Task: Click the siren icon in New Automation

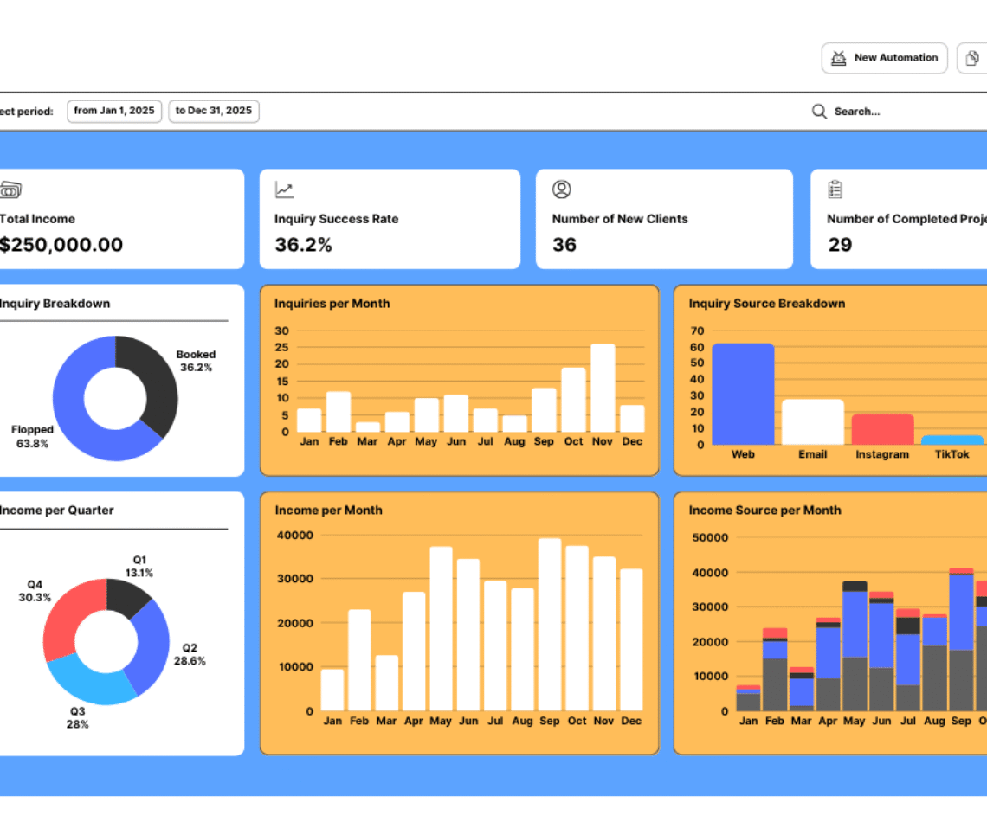Action: 838,58
